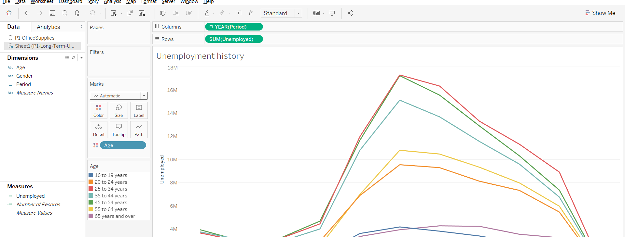Image resolution: width=625 pixels, height=237 pixels.
Task: Share the workbook with others icon
Action: click(350, 13)
